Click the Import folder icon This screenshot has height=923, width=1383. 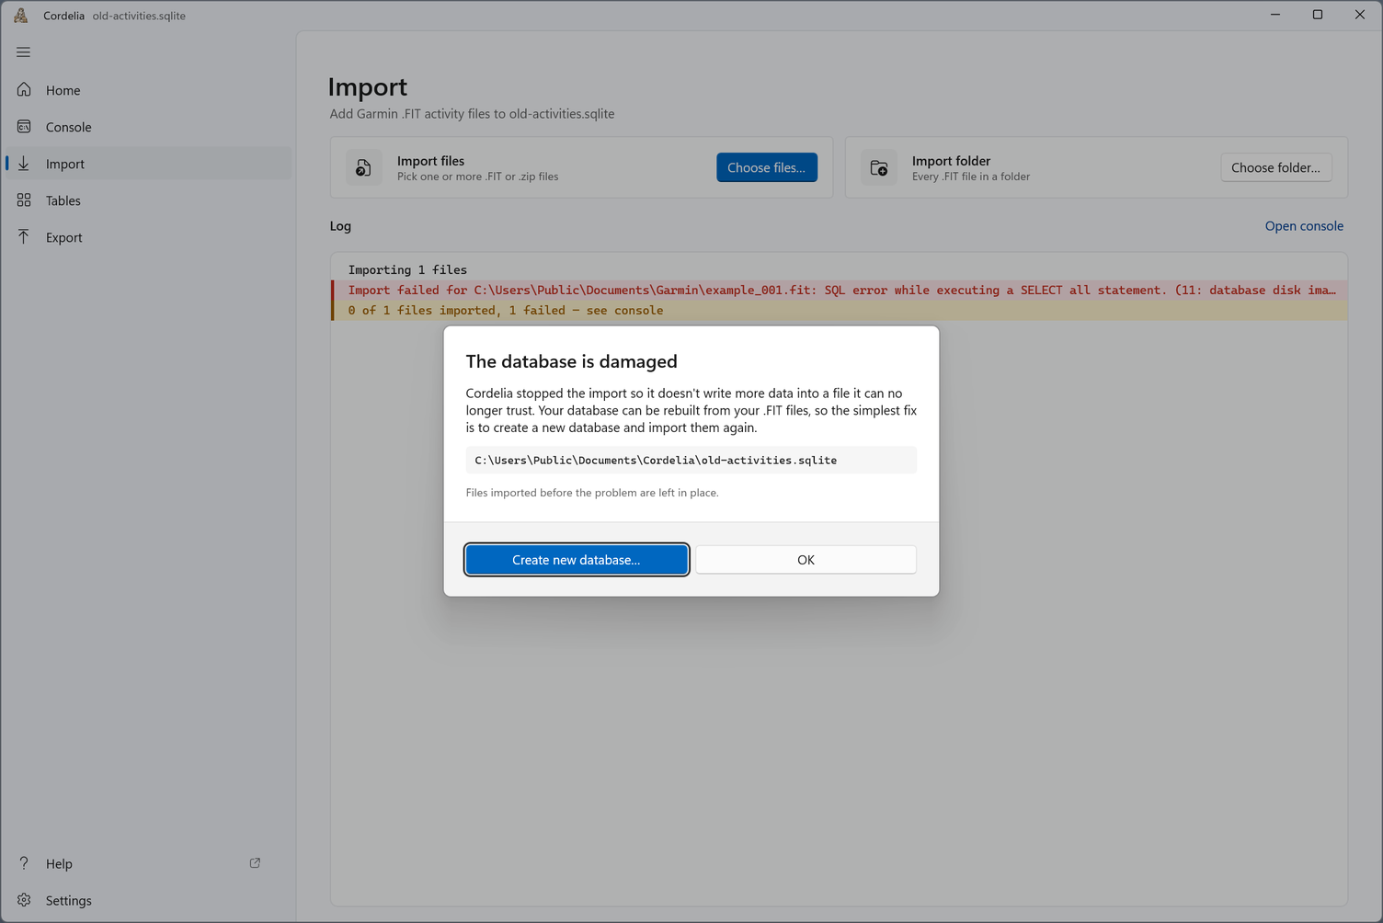[x=879, y=167]
